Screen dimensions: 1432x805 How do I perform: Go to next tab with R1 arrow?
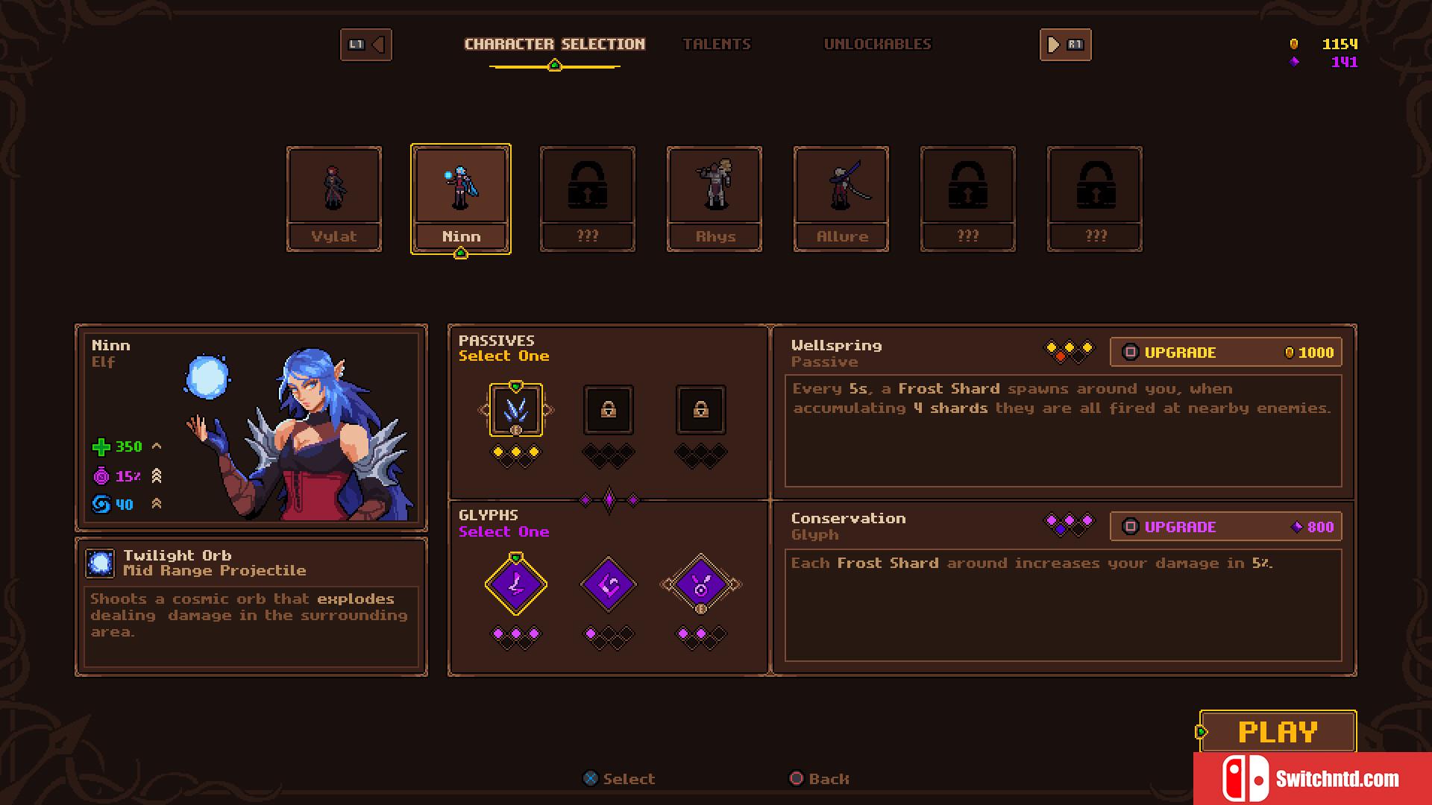pos(1065,45)
